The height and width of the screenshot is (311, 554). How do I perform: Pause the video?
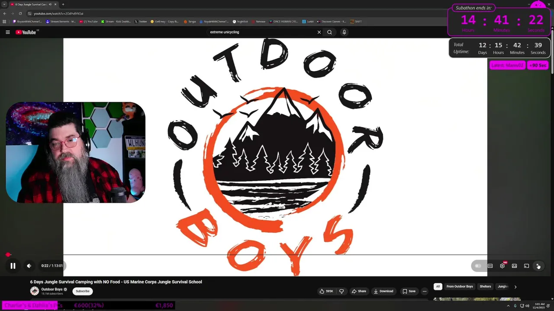[13, 266]
